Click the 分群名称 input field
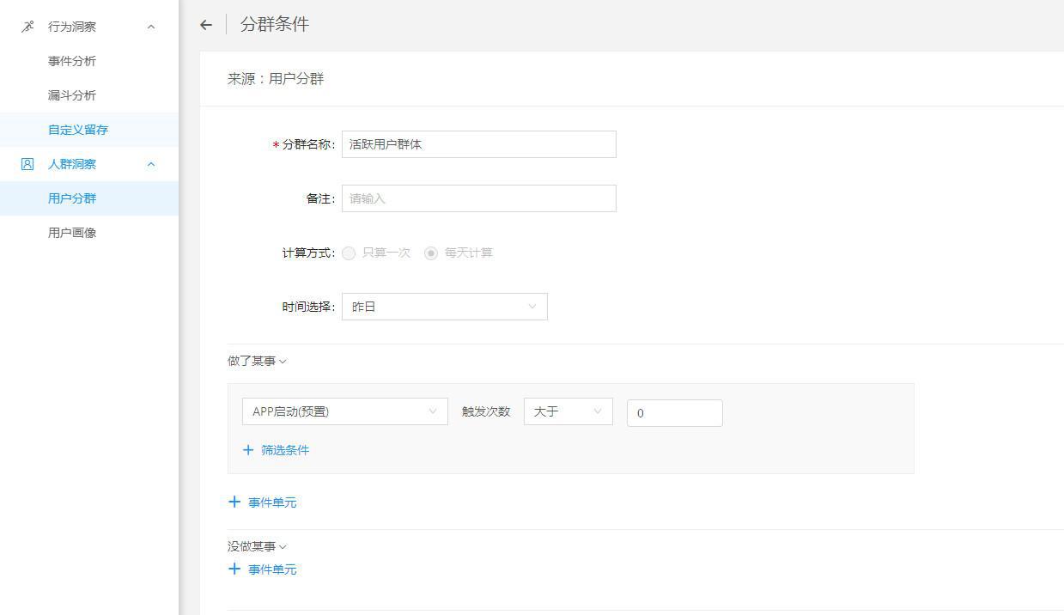Image resolution: width=1064 pixels, height=615 pixels. tap(479, 144)
